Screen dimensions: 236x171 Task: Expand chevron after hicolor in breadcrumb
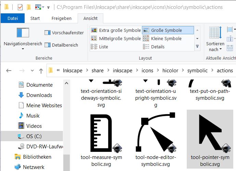(183, 70)
